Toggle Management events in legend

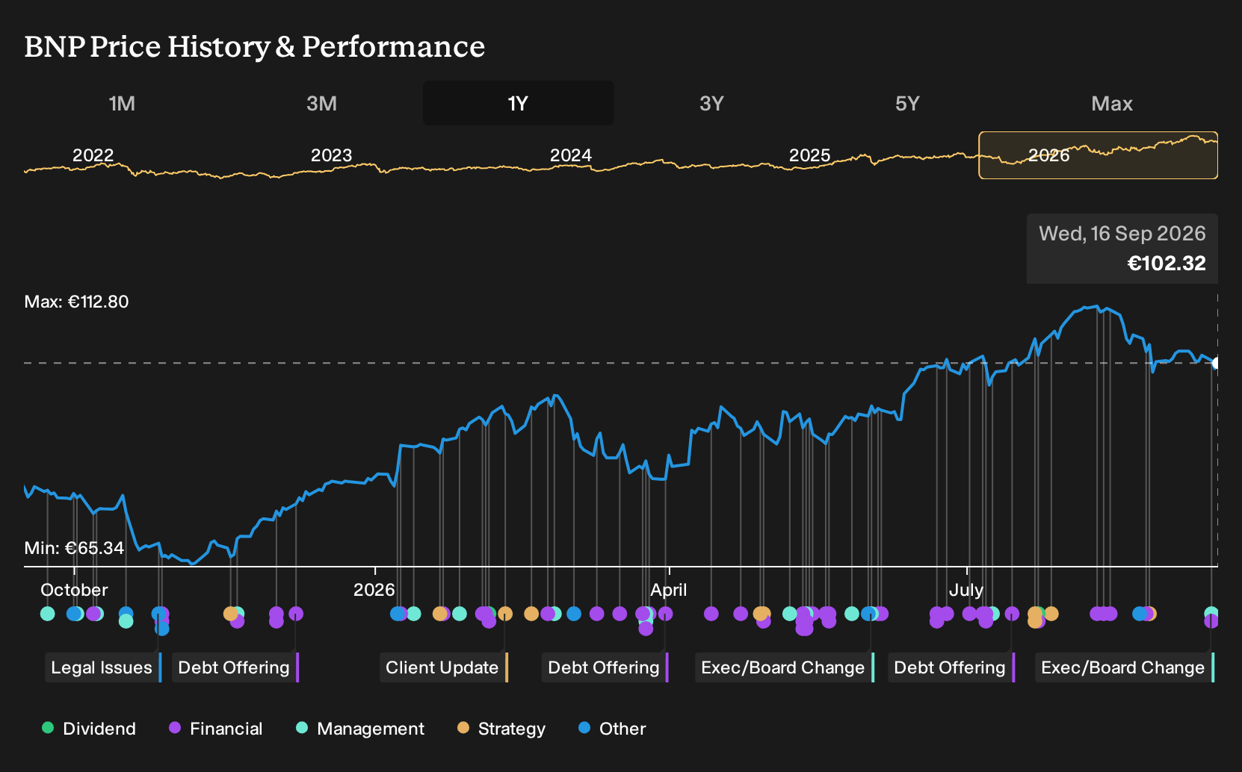(360, 729)
